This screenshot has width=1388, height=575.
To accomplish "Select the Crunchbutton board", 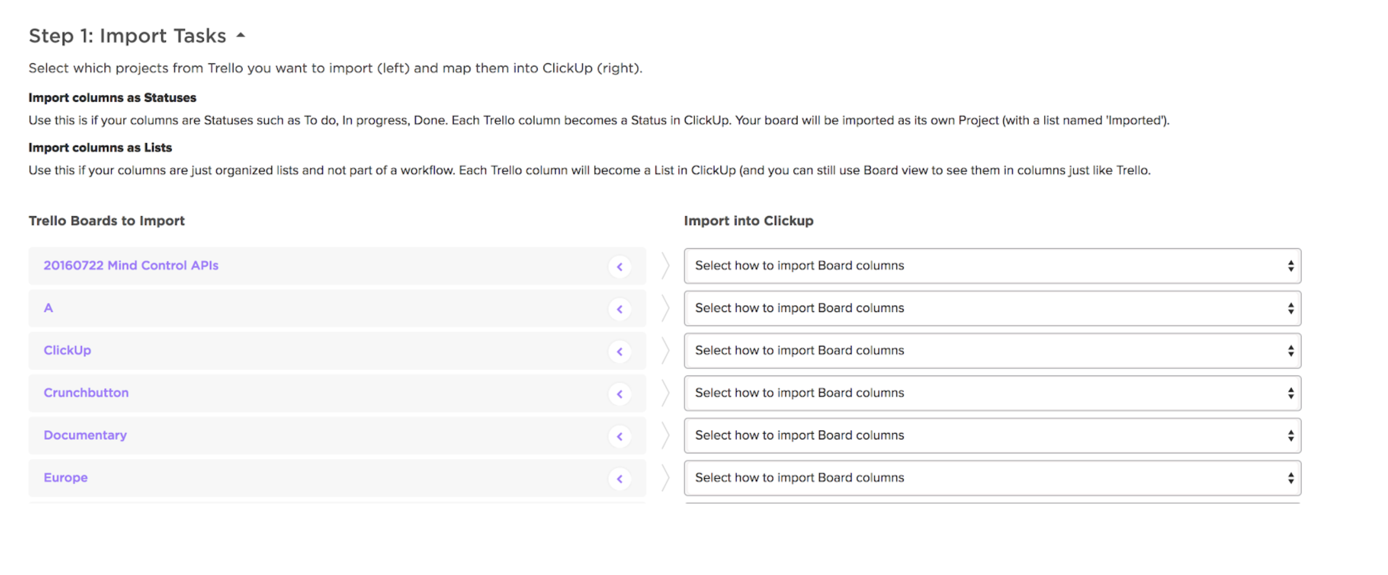I will [86, 393].
